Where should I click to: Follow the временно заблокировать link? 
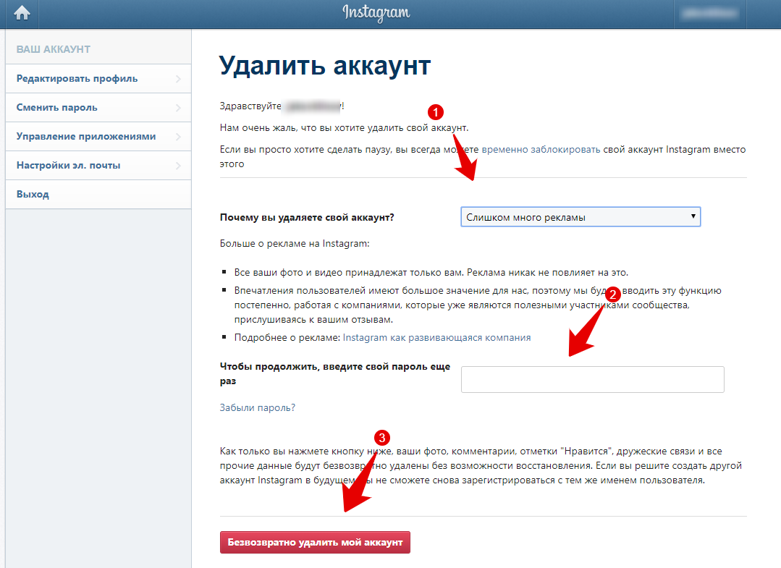[541, 149]
